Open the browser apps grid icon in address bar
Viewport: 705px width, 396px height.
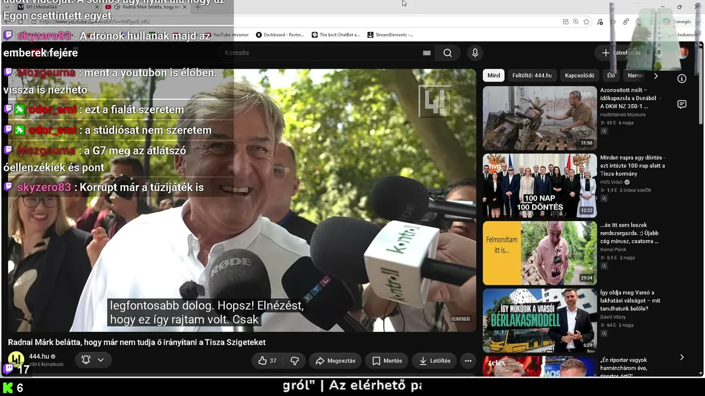click(566, 21)
